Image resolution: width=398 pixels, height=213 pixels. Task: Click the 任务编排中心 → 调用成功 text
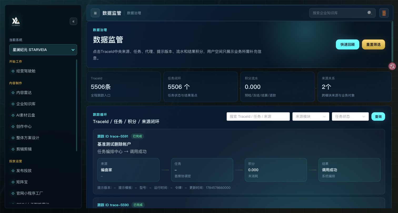122,151
